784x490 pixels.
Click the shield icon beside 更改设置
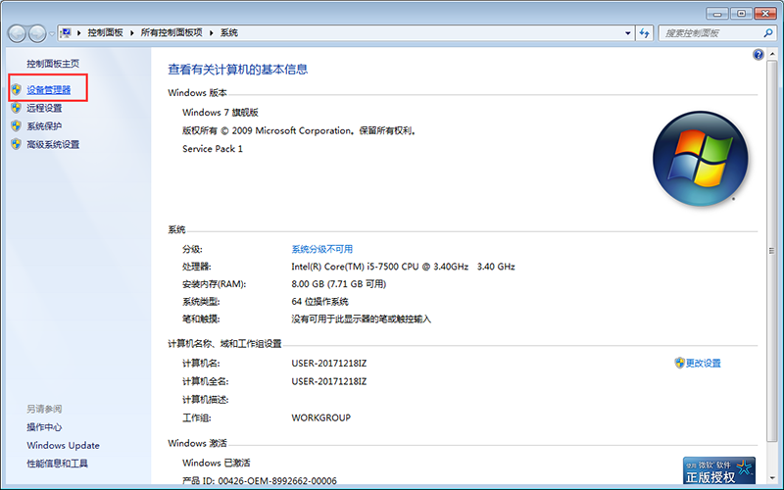click(679, 363)
